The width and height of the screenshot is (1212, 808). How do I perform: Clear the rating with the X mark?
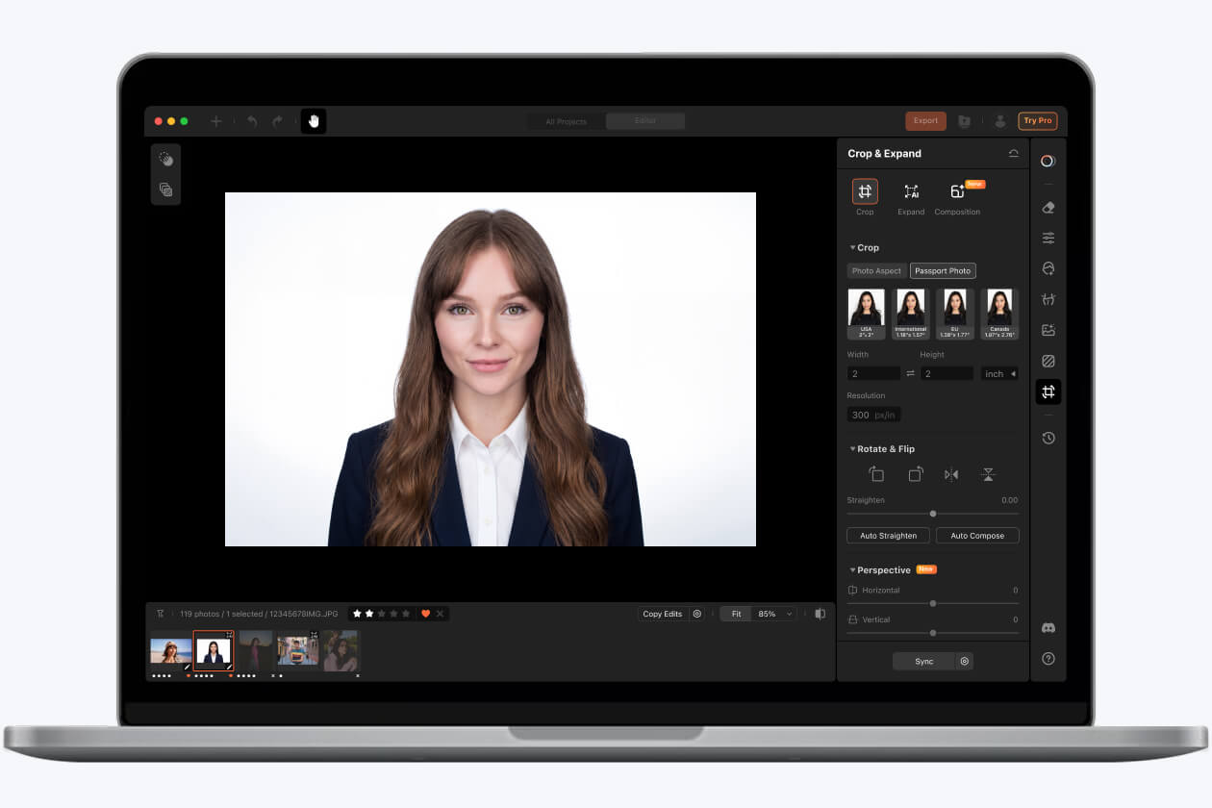coord(440,614)
